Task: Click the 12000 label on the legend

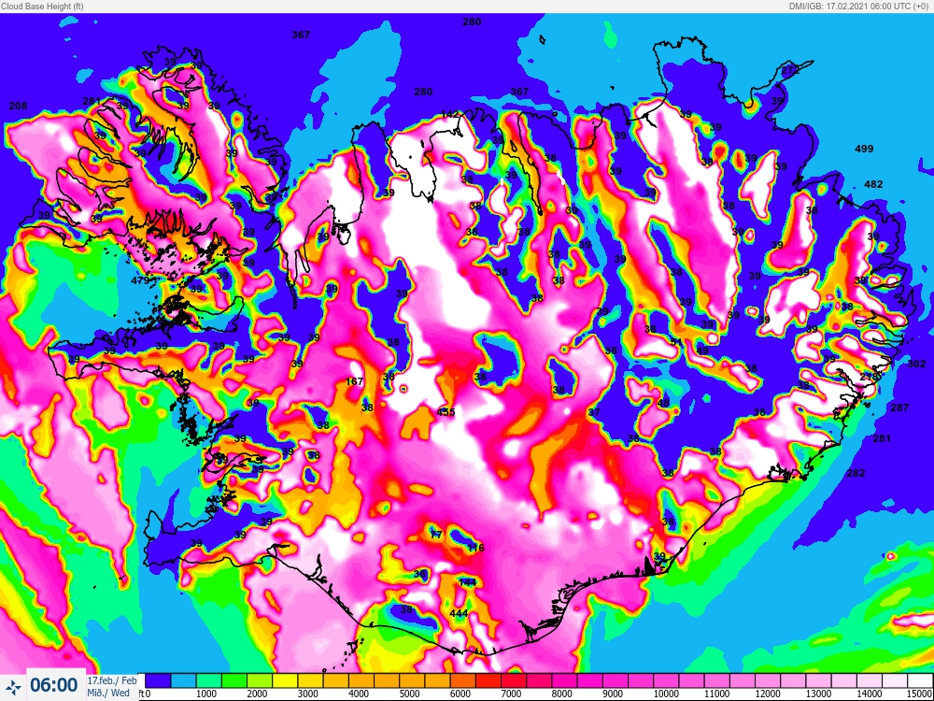Action: click(766, 694)
